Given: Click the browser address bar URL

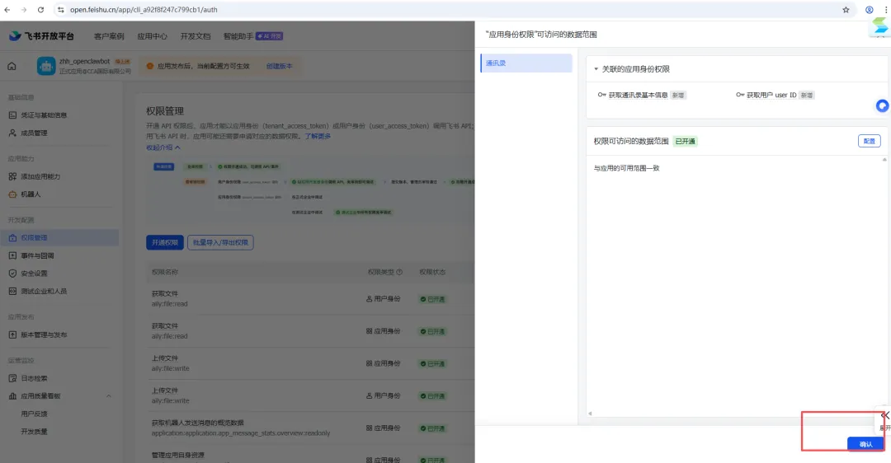Looking at the screenshot, I should tap(144, 10).
